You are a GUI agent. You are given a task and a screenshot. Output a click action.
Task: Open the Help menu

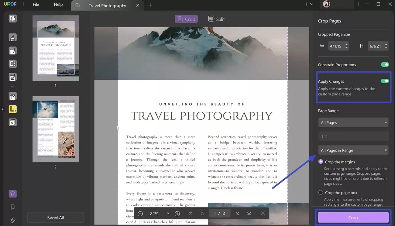pos(58,4)
